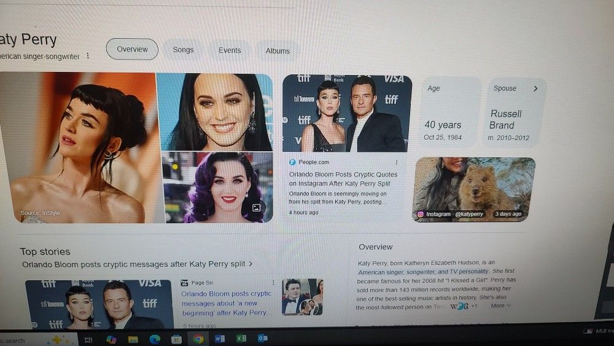Image resolution: width=614 pixels, height=346 pixels.
Task: Open the purple-hair Katy Perry photo
Action: pyautogui.click(x=218, y=187)
